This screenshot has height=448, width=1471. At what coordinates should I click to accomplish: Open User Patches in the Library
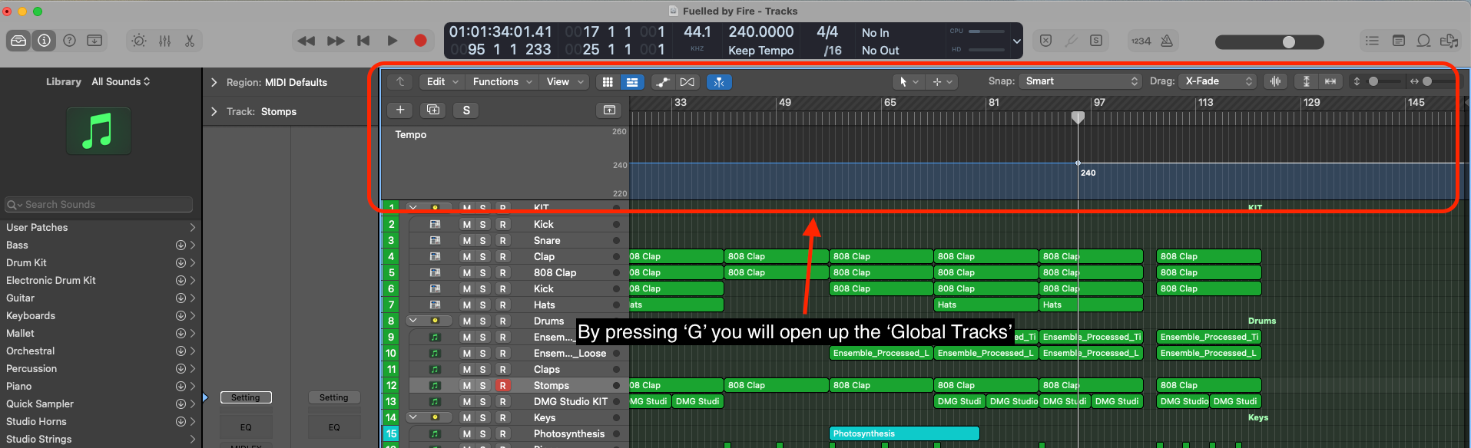[x=101, y=227]
